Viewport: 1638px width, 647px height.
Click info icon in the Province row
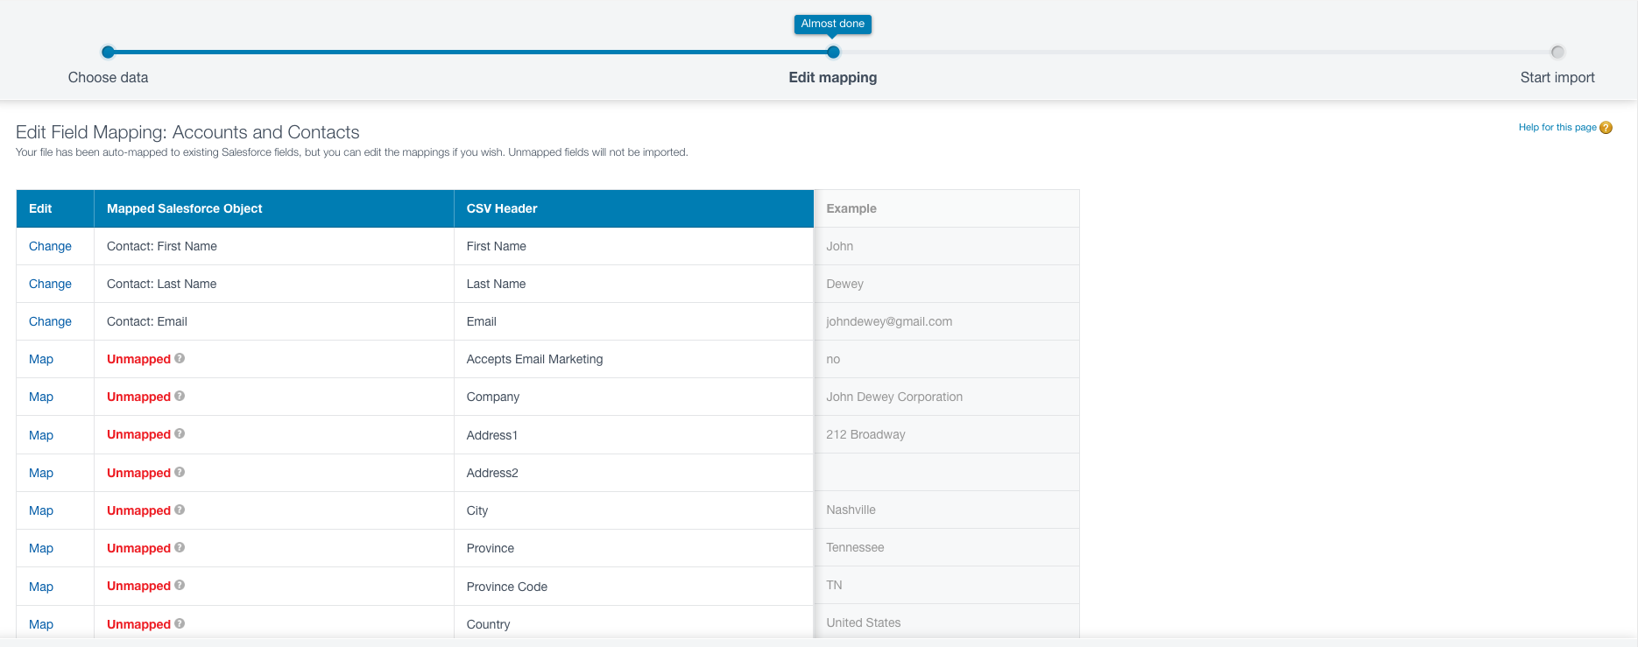(180, 547)
